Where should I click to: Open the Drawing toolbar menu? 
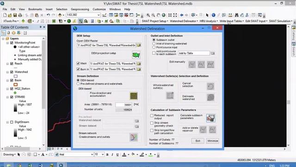tap(9, 154)
